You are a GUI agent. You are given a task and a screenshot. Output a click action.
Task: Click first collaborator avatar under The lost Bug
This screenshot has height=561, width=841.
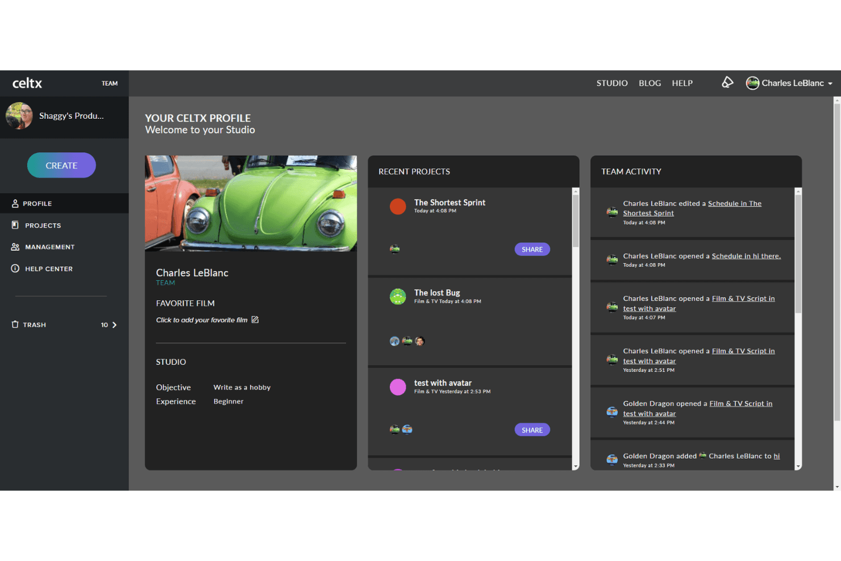point(394,341)
